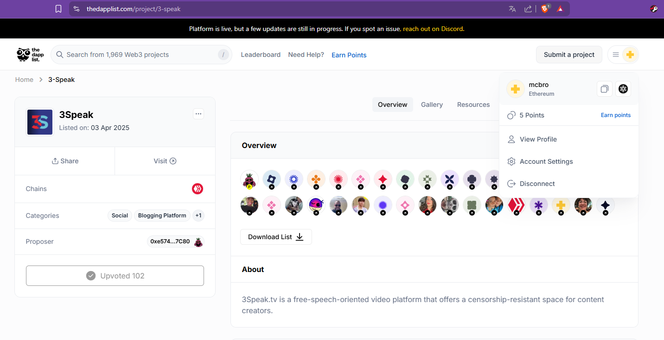Click the 5 Points entry
The width and height of the screenshot is (664, 340).
pyautogui.click(x=526, y=115)
